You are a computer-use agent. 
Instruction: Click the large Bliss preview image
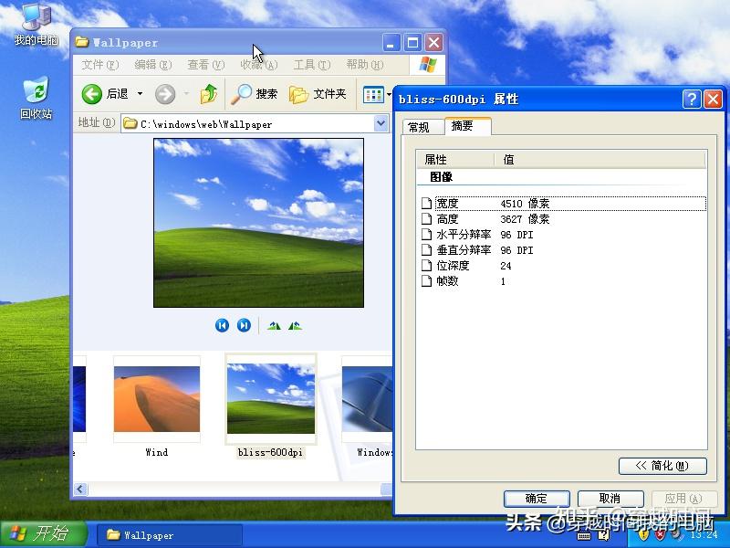(x=258, y=223)
